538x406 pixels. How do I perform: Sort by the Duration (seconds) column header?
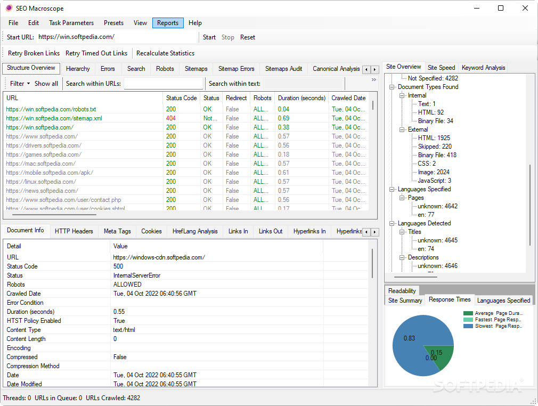click(301, 98)
